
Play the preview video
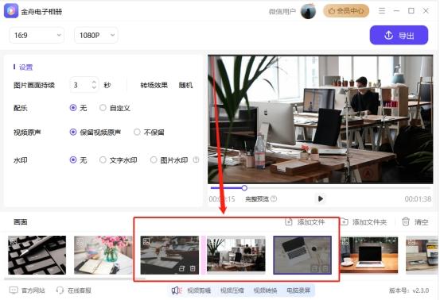(x=320, y=198)
